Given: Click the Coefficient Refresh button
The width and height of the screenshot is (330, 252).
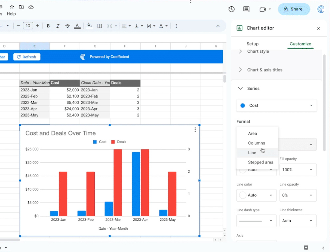Looking at the screenshot, I should coord(27,57).
